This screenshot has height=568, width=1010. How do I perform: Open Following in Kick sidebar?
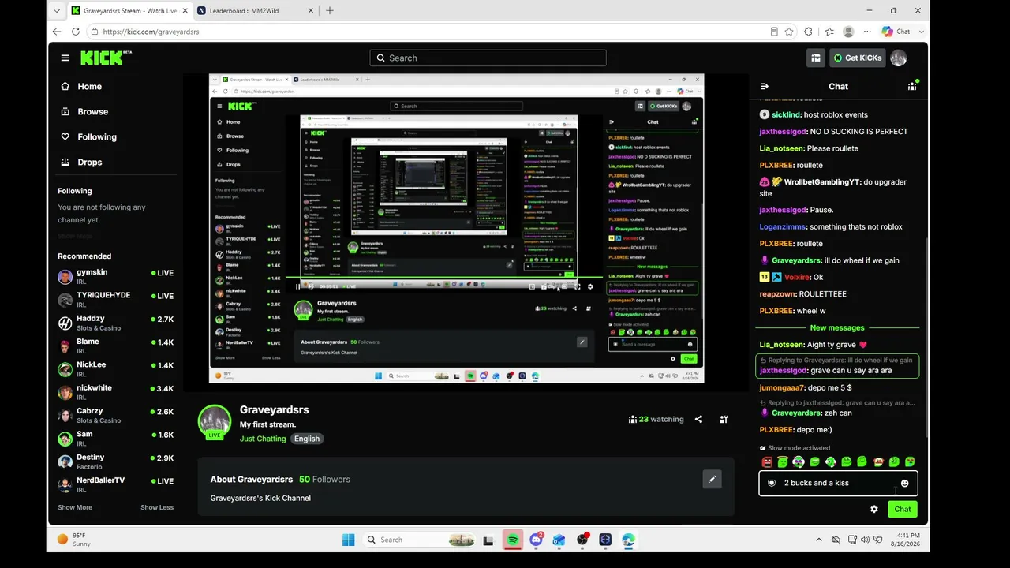click(x=88, y=136)
